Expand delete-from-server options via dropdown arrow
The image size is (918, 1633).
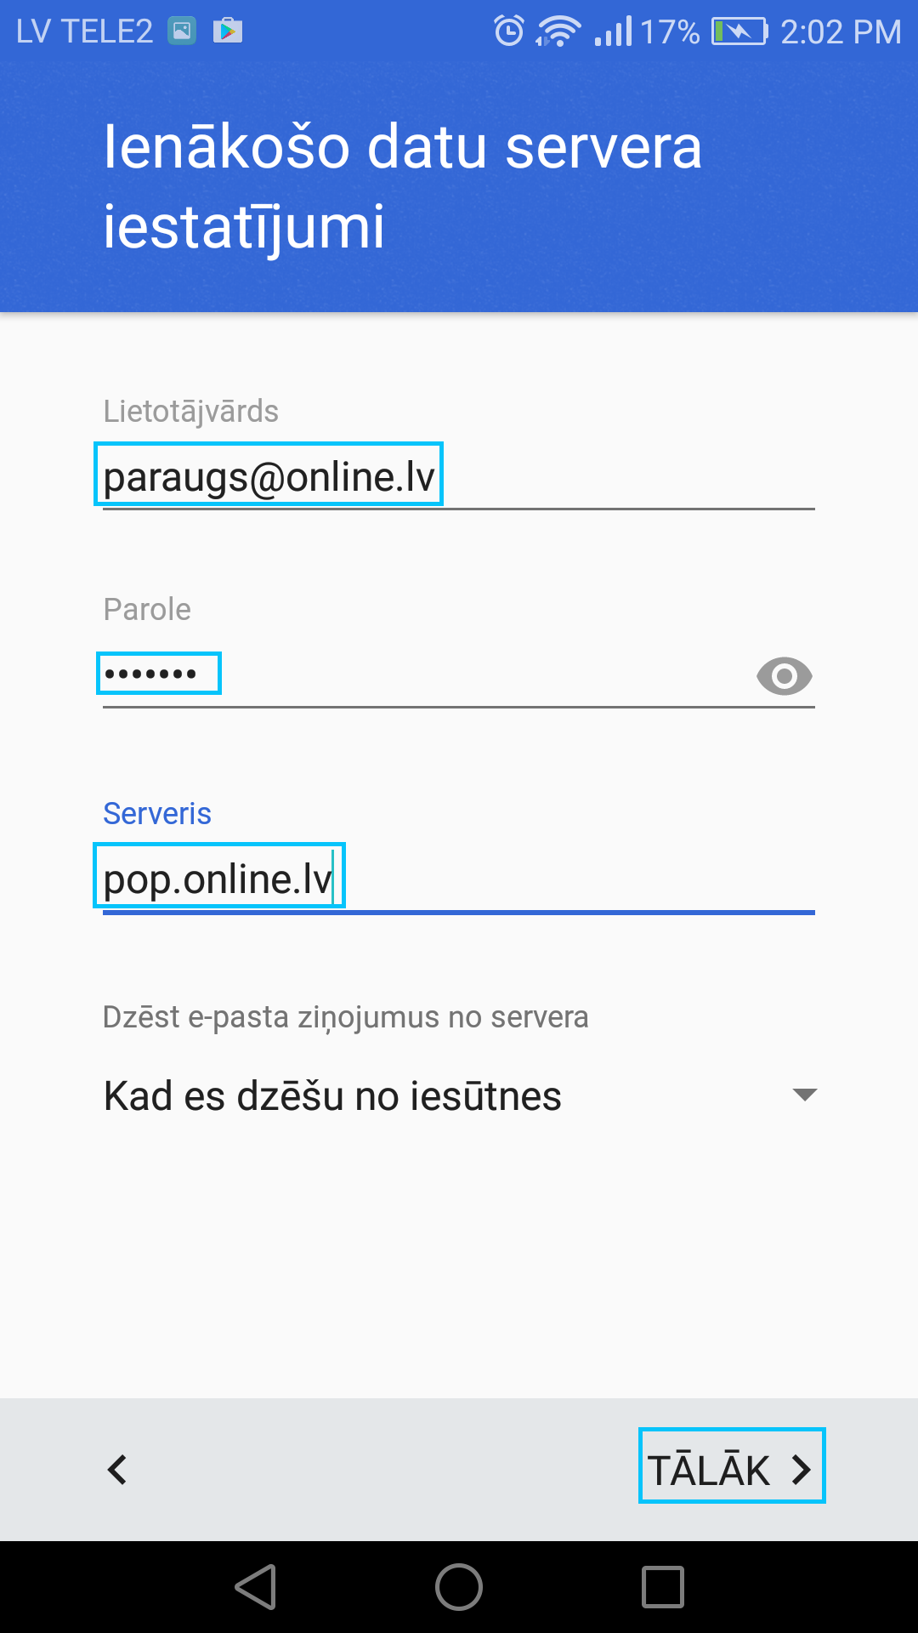[x=804, y=1095]
